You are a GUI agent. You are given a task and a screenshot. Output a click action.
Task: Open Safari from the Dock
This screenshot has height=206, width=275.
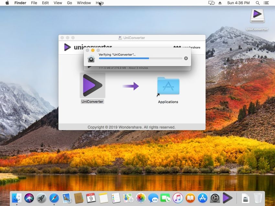tap(54, 198)
